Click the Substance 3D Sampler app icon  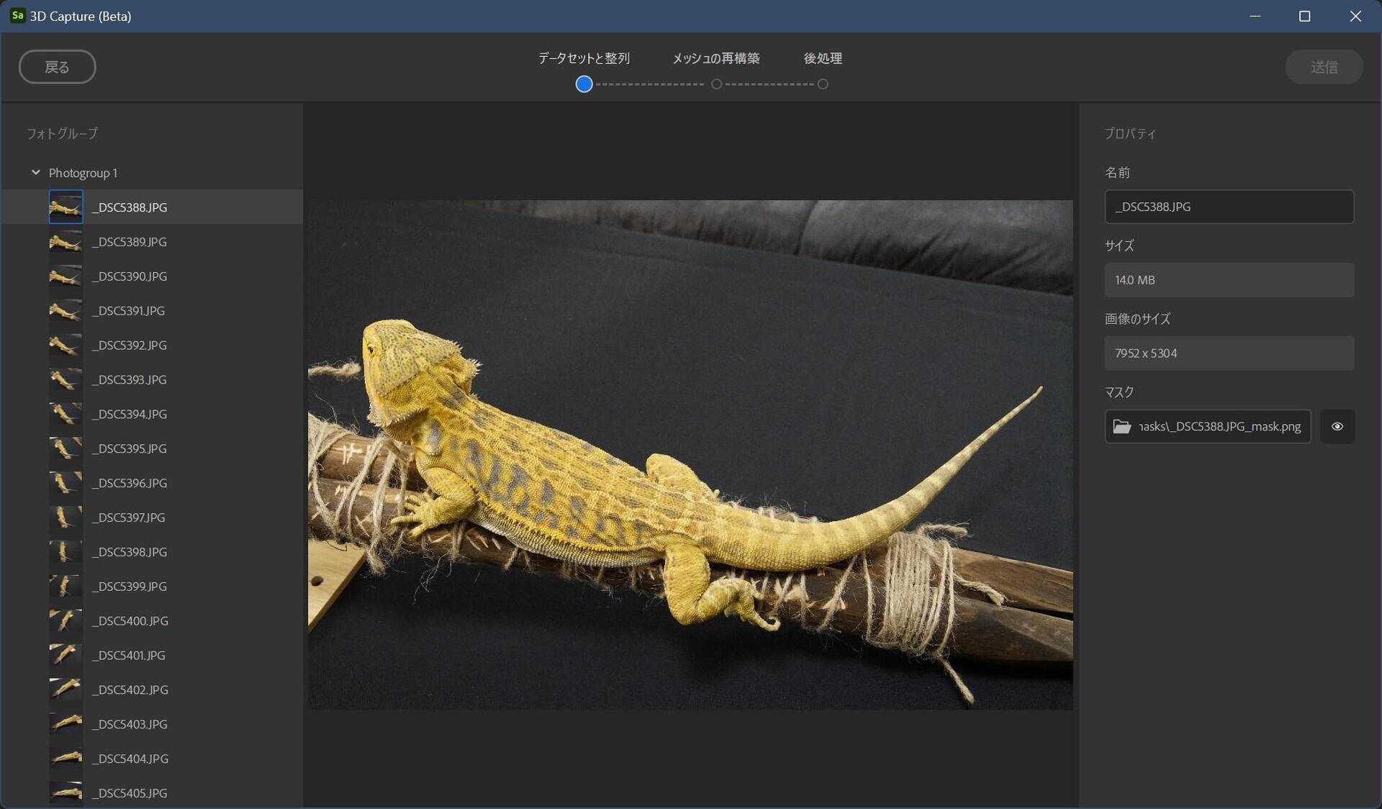(17, 15)
